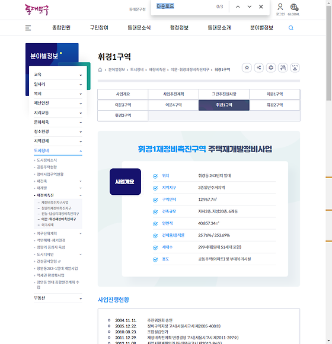Open 정비사업구역현황 sidebar link
332x344 pixels.
tap(50, 174)
